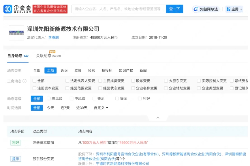Open legal representative 李春鹏 link

coord(54,37)
